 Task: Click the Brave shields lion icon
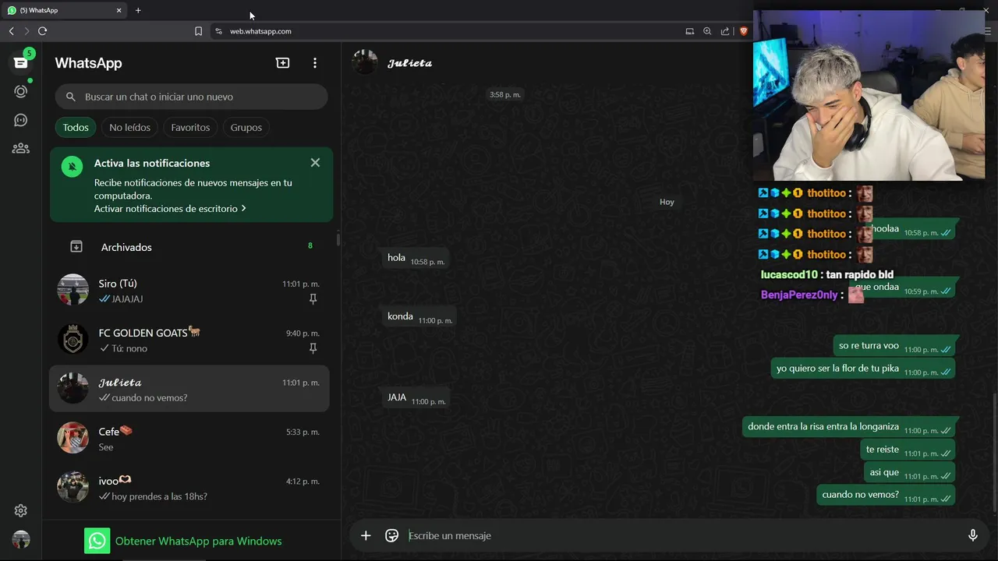click(x=743, y=31)
